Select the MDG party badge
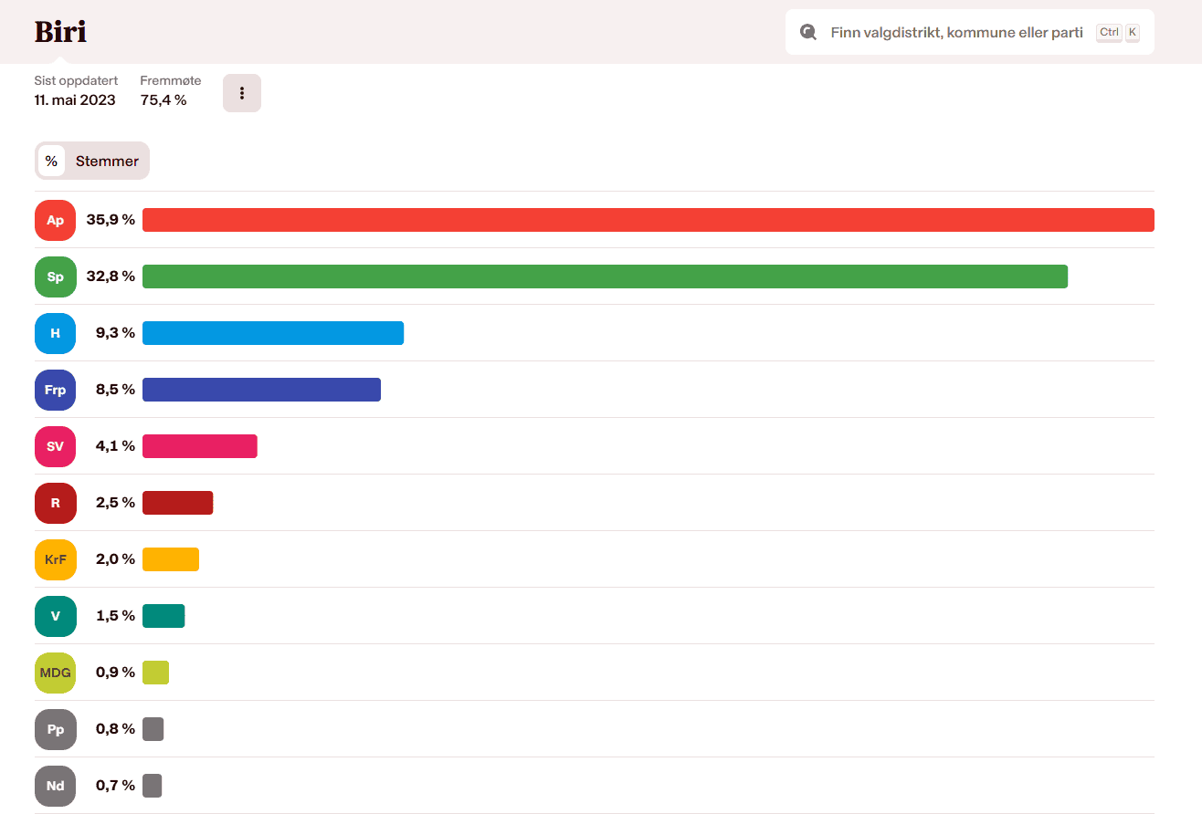 tap(55, 673)
